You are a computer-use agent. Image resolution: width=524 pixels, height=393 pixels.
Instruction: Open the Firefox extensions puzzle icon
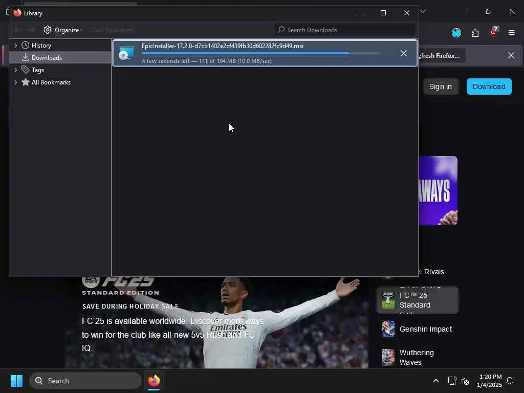point(475,33)
